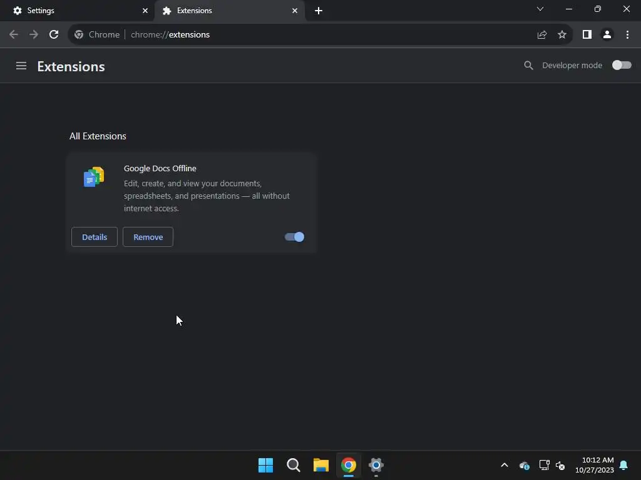Bookmark this tab with the star icon
This screenshot has height=480, width=641.
tap(562, 35)
